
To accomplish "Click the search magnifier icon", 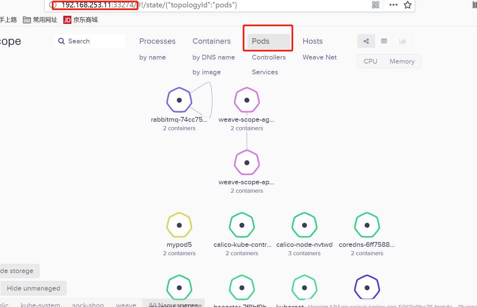I will pos(61,41).
